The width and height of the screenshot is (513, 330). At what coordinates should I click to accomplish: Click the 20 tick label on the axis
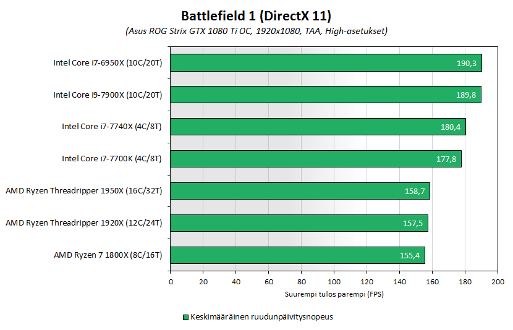(x=203, y=282)
